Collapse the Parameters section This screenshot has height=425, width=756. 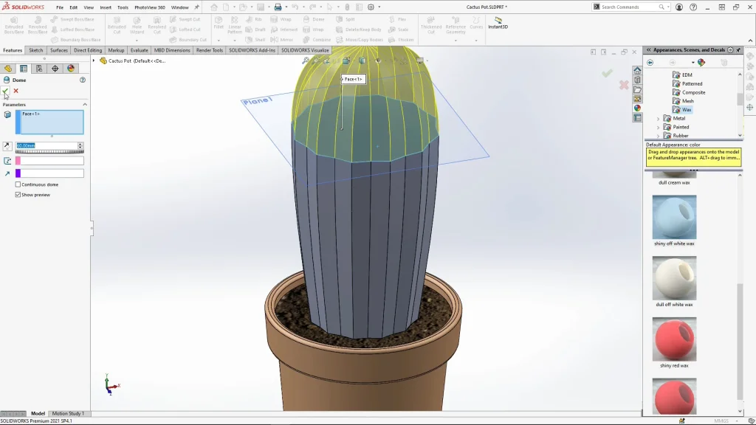[84, 105]
